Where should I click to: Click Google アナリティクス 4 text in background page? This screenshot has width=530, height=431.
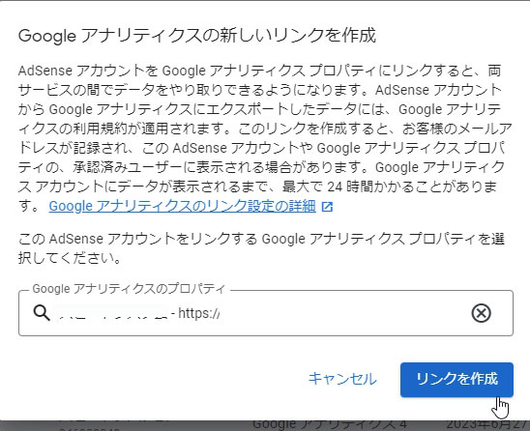[330, 424]
